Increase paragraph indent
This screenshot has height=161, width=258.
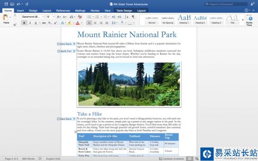(x=120, y=17)
